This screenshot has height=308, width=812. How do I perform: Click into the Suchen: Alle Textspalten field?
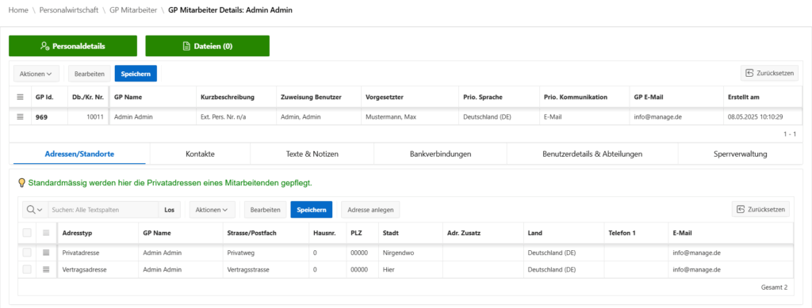point(103,209)
